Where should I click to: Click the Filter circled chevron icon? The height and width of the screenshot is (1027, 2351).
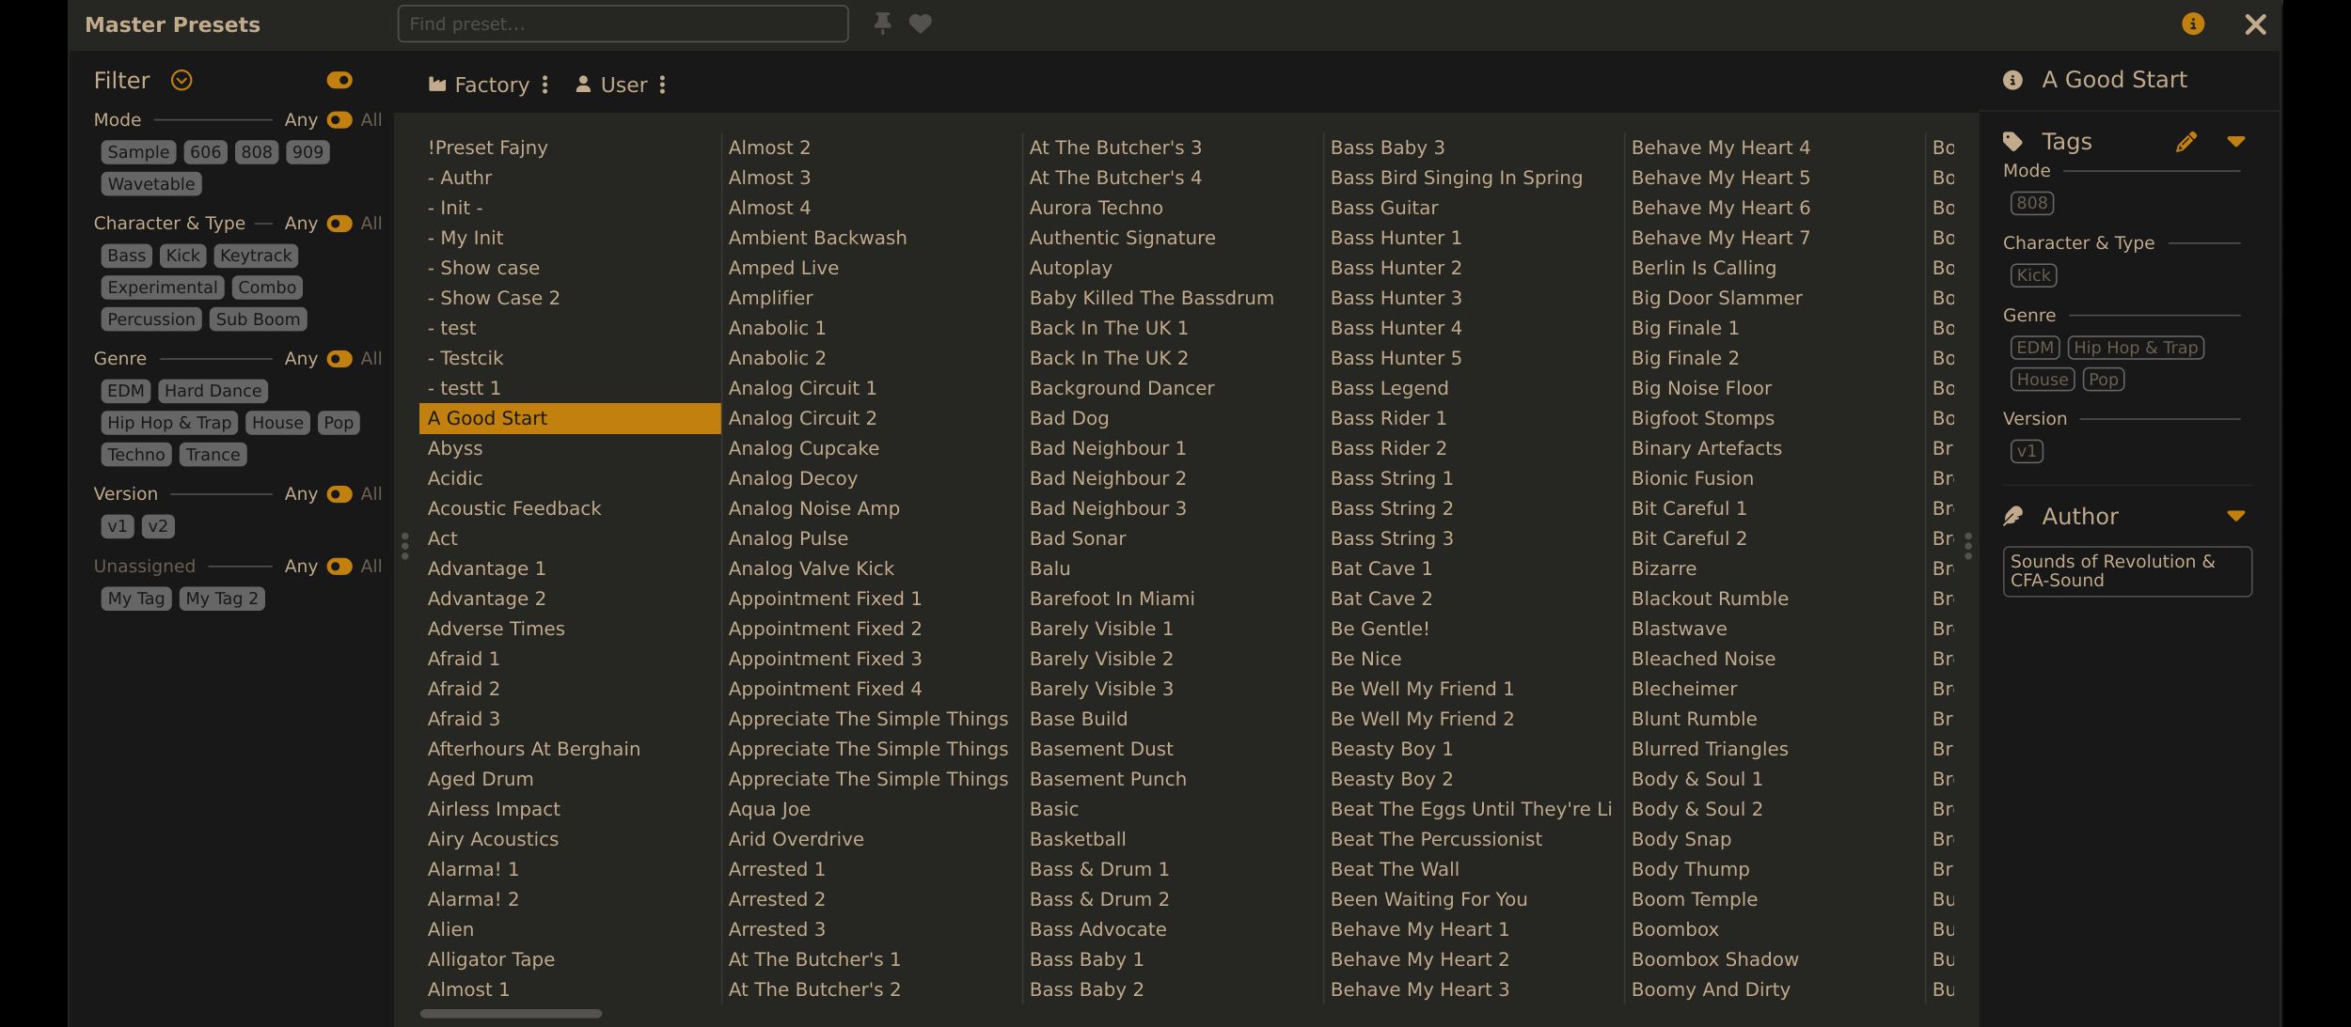181,80
